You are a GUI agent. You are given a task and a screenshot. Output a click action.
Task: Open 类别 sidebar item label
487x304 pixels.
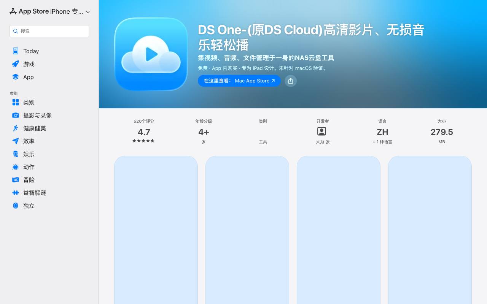click(x=29, y=102)
